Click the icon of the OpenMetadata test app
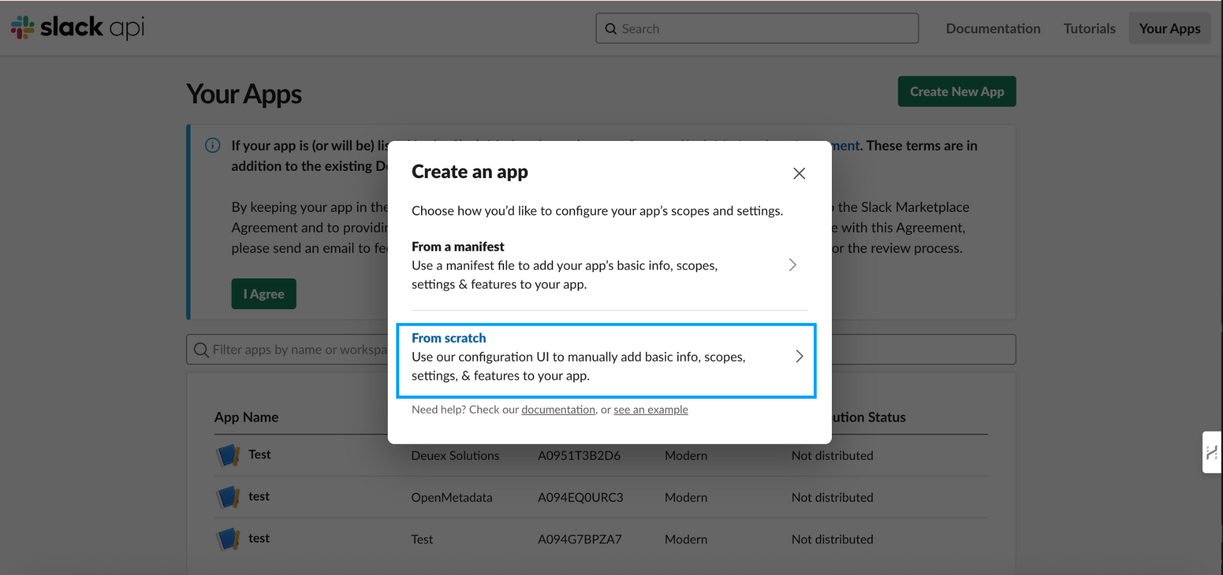This screenshot has width=1223, height=575. pyautogui.click(x=228, y=497)
